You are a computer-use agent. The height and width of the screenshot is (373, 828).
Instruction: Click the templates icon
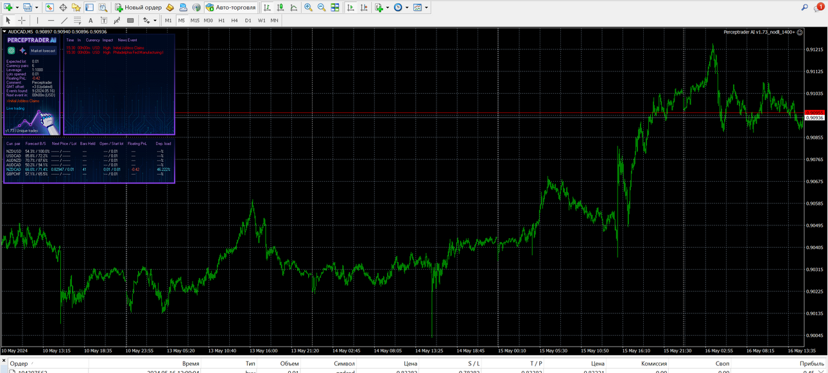click(417, 8)
